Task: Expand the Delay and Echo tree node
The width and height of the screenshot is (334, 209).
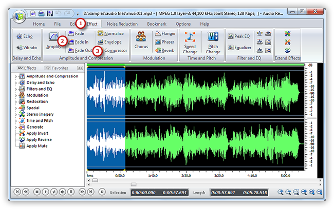Action: pos(15,82)
